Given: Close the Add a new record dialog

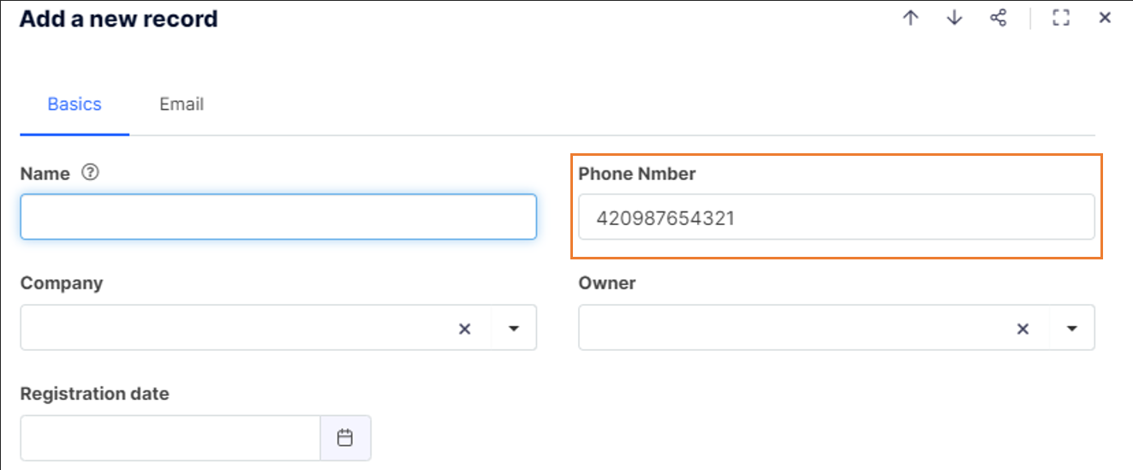Looking at the screenshot, I should (x=1105, y=18).
